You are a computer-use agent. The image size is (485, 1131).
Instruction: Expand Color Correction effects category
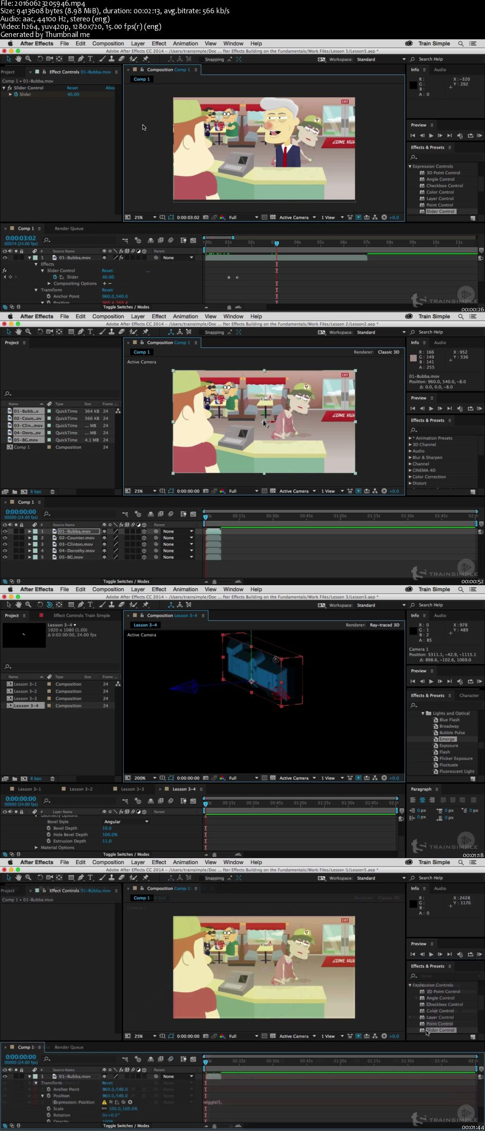[x=410, y=477]
